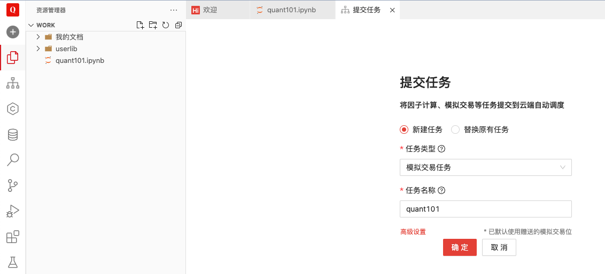The height and width of the screenshot is (274, 605).
Task: Click the 确定 button
Action: (x=460, y=247)
